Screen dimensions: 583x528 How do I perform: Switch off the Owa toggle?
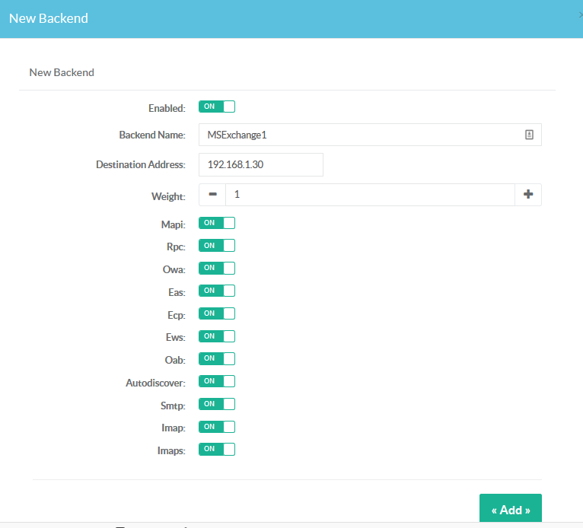tap(217, 268)
